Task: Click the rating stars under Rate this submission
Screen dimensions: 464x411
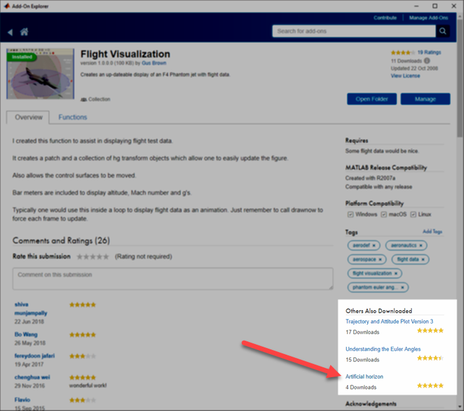Action: [93, 257]
